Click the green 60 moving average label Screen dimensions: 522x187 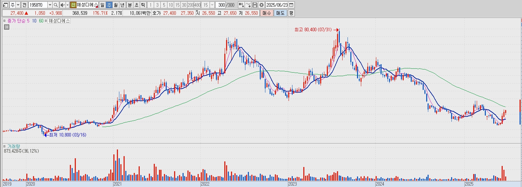41,21
